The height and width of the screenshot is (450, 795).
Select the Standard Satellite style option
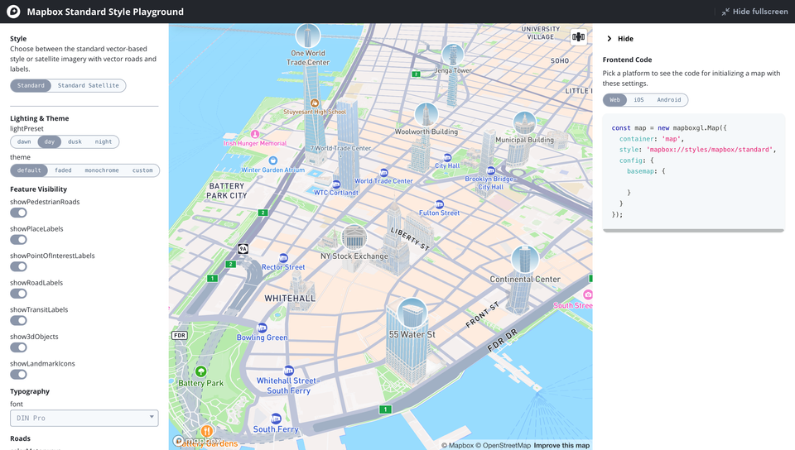point(88,85)
